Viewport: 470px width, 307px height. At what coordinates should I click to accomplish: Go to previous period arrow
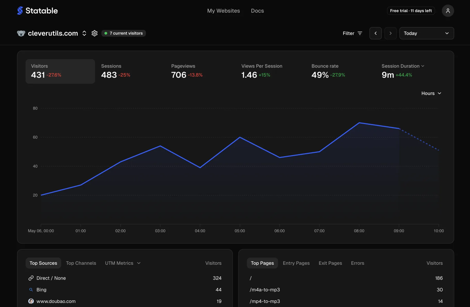click(x=376, y=33)
